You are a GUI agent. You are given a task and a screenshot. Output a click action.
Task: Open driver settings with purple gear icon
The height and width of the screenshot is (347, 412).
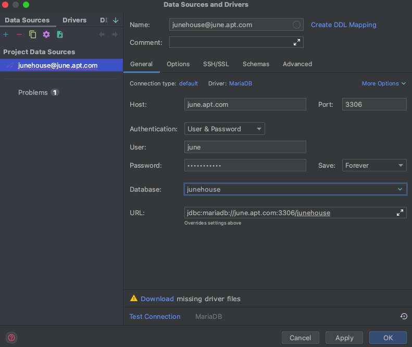pos(46,34)
